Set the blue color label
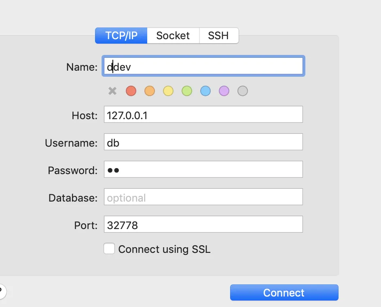 (x=205, y=91)
